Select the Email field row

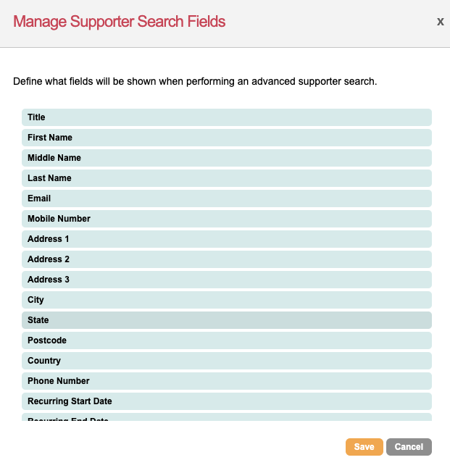point(227,198)
